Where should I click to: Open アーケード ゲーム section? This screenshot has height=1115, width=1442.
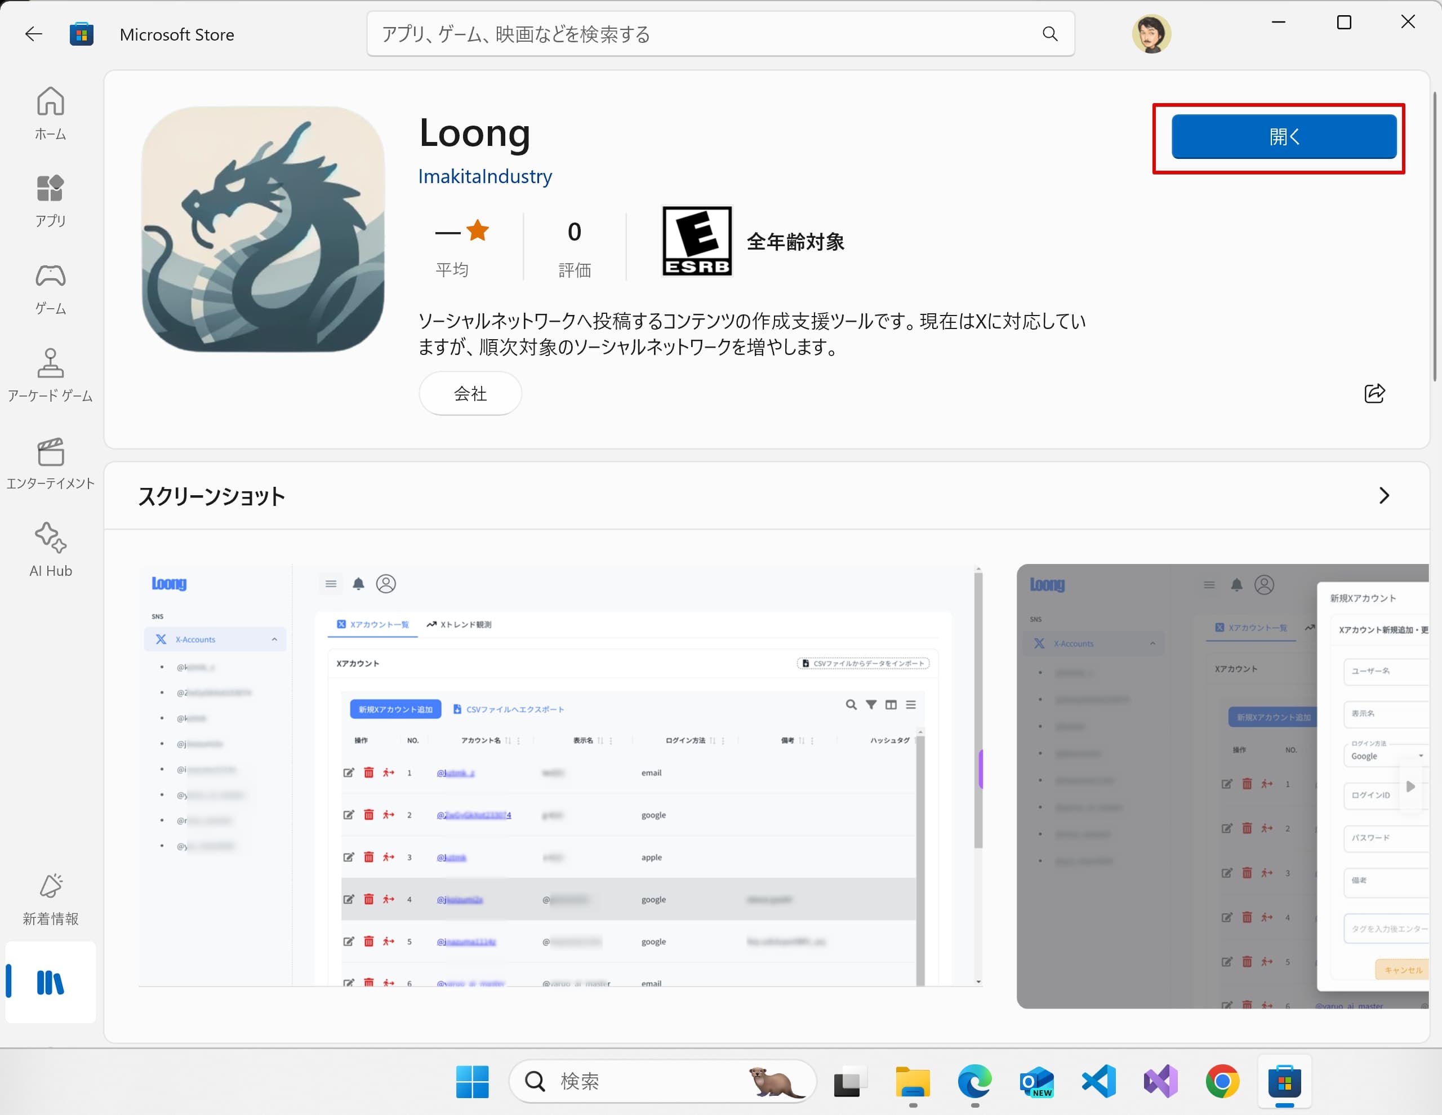50,376
